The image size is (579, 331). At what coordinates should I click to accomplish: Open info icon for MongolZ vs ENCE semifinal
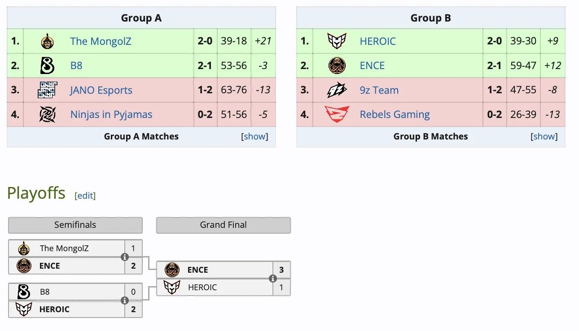coord(125,257)
